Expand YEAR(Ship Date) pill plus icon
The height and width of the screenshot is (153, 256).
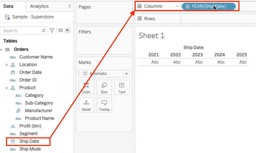pos(188,6)
